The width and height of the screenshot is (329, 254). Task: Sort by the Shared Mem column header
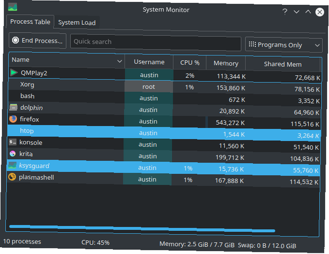(x=283, y=64)
